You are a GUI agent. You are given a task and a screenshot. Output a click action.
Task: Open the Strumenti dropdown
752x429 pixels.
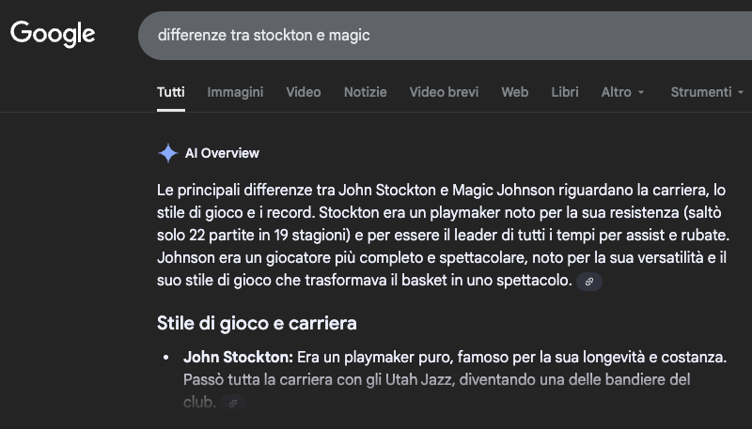[x=707, y=92]
